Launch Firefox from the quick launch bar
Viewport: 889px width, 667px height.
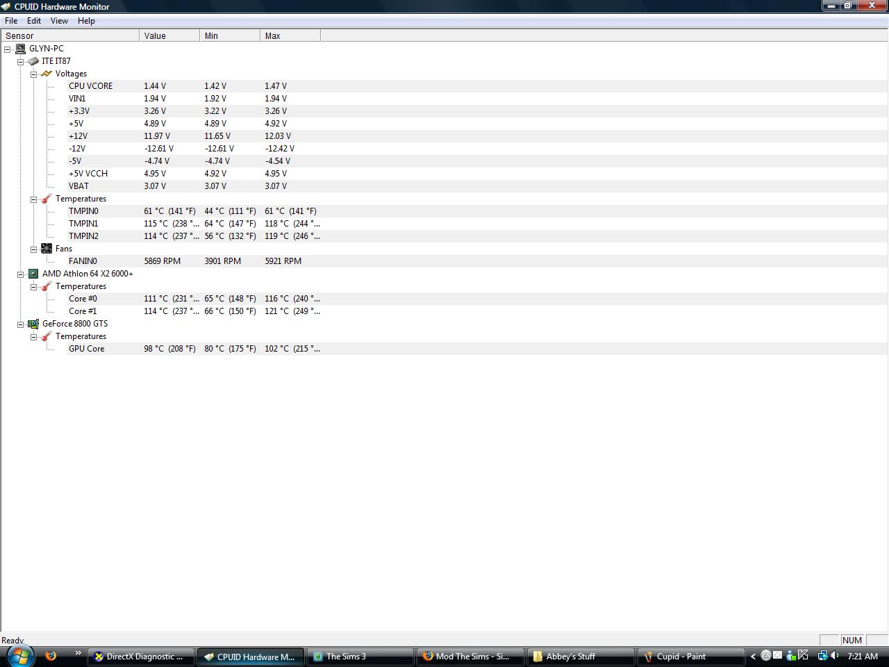click(51, 655)
